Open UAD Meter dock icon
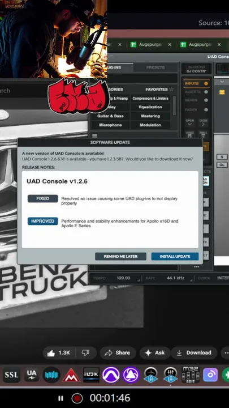The height and width of the screenshot is (408, 229). click(x=150, y=375)
